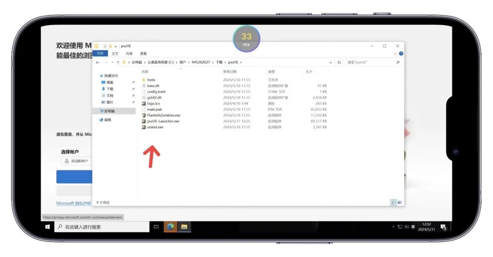Sort files by 名称 column

tap(145, 72)
